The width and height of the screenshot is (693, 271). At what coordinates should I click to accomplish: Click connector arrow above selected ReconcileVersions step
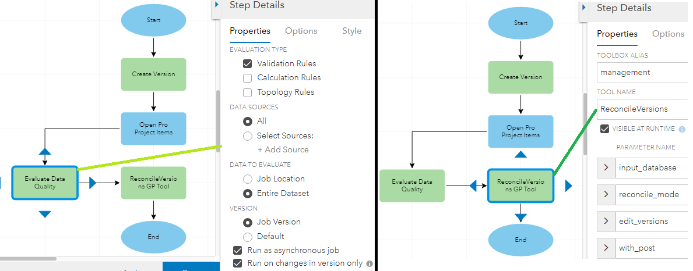click(520, 155)
